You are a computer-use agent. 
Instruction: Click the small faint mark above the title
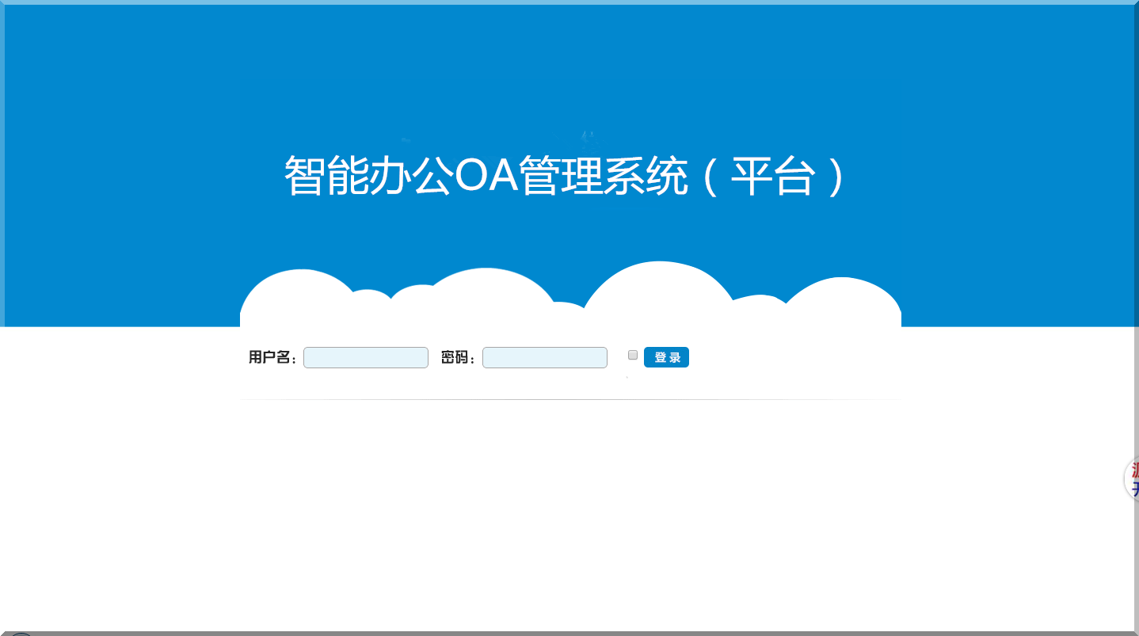586,140
